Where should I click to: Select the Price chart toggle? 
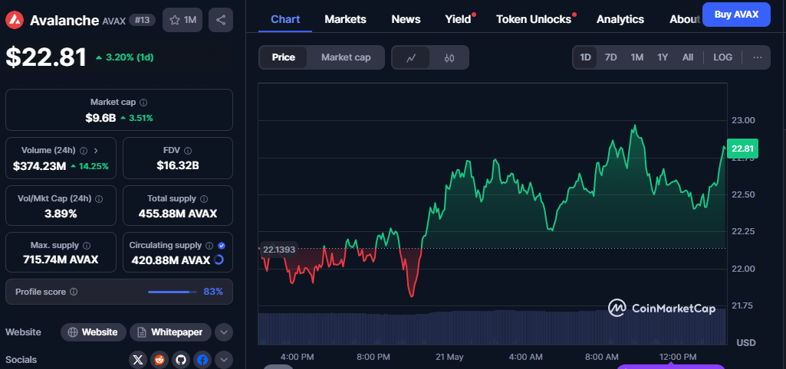[283, 57]
